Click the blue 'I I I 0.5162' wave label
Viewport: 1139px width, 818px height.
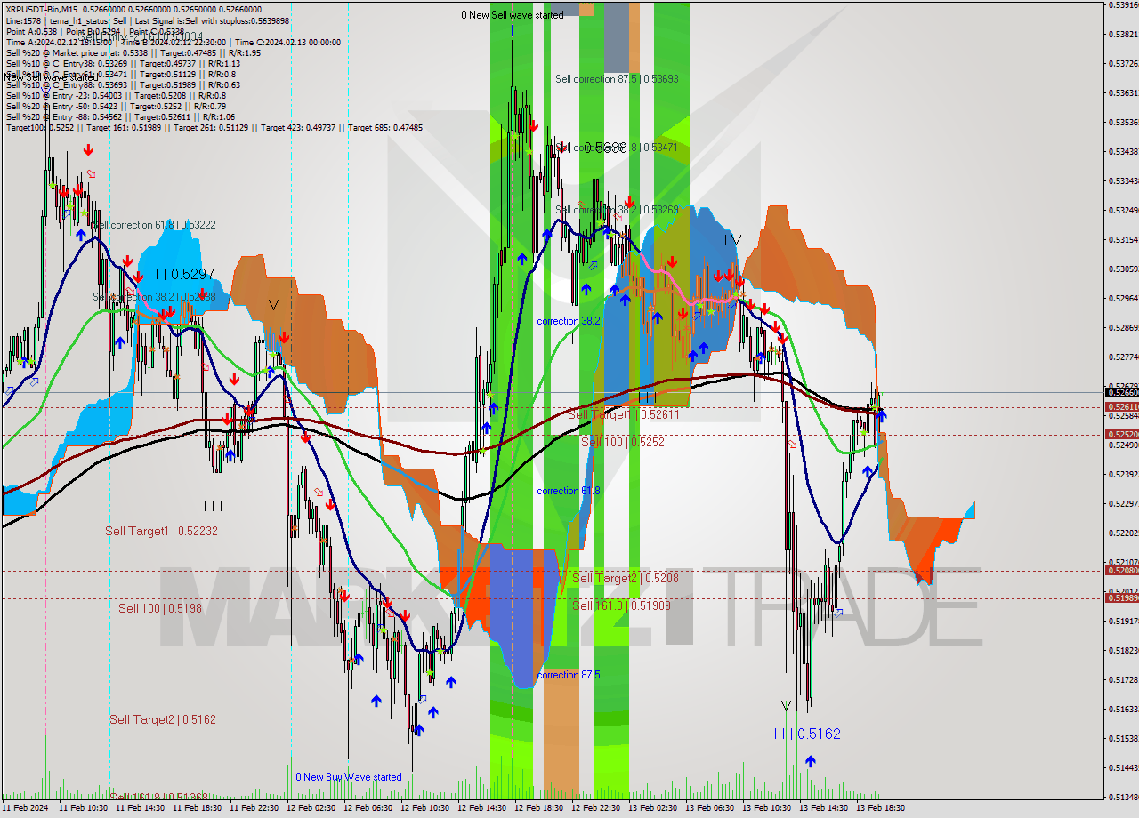tap(807, 734)
